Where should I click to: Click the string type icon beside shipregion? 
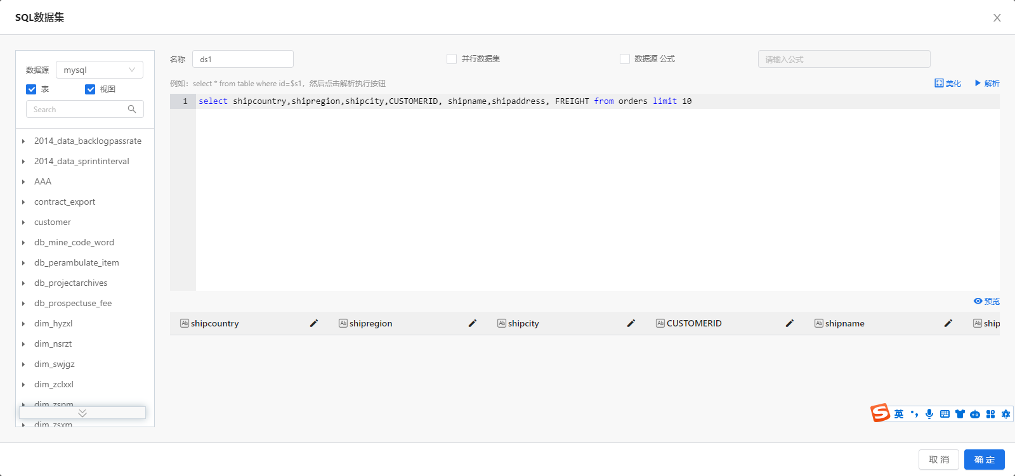tap(343, 323)
